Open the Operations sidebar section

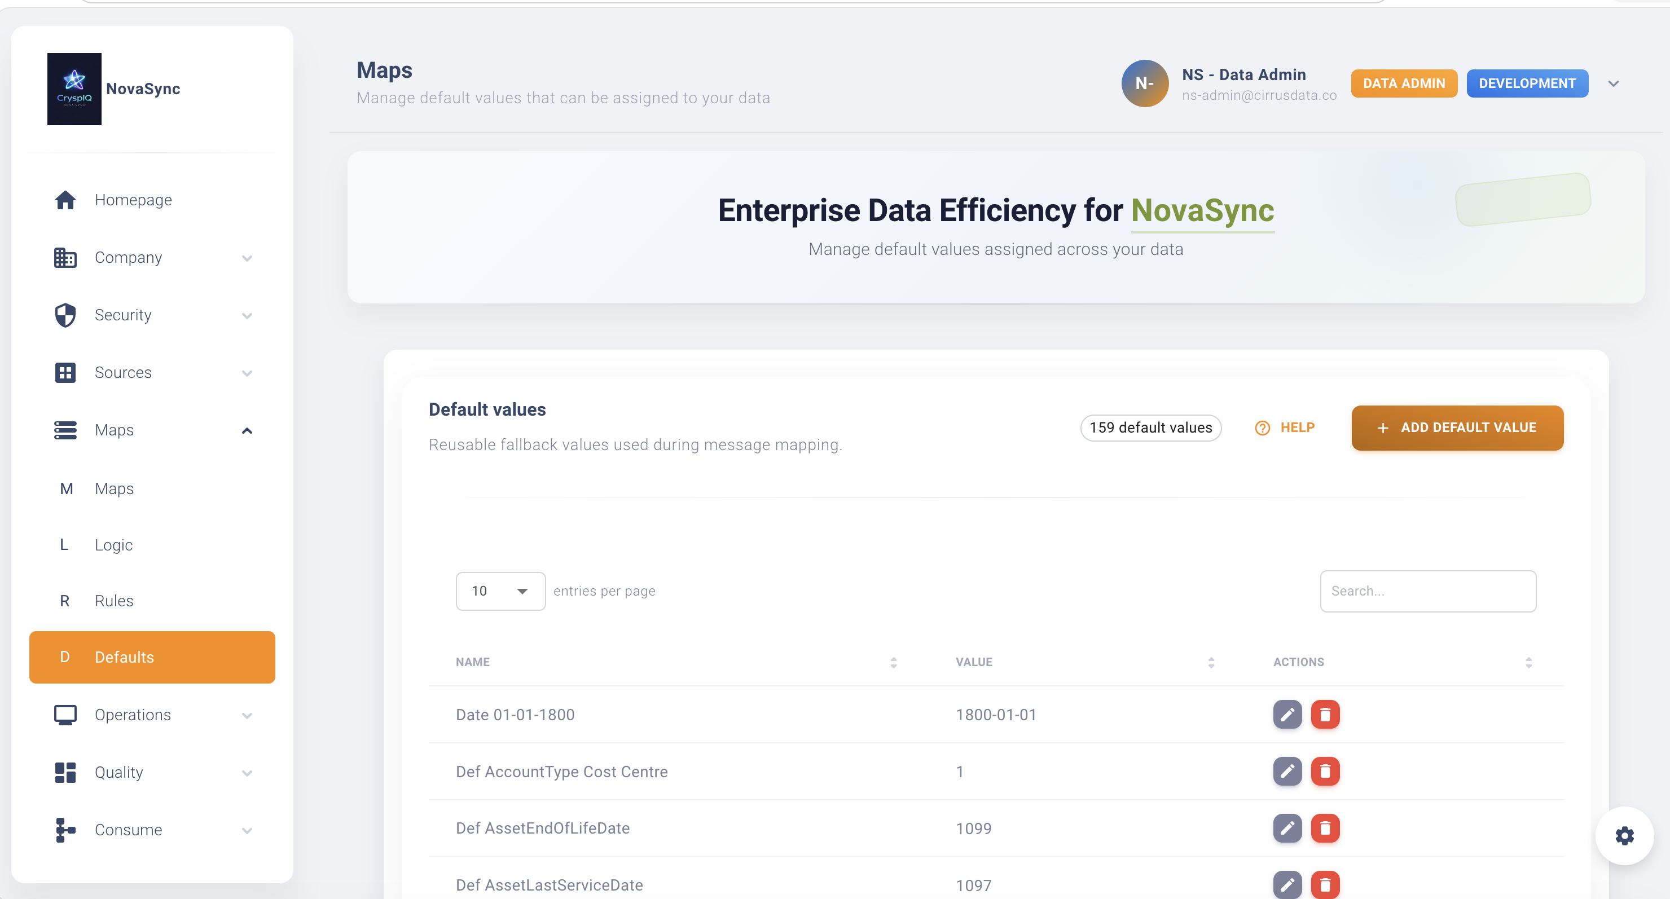pos(152,715)
